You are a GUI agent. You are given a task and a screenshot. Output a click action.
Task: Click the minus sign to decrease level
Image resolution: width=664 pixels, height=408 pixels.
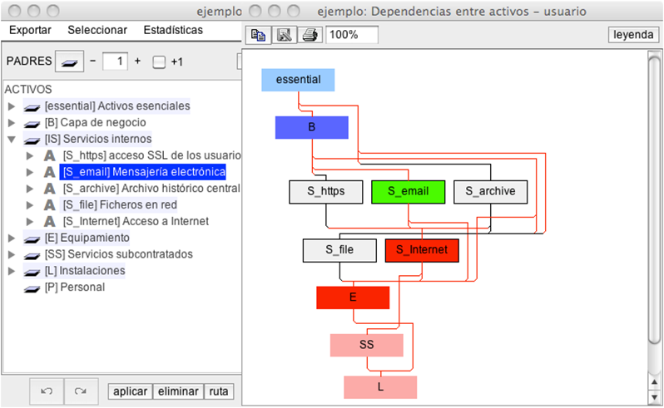(93, 61)
